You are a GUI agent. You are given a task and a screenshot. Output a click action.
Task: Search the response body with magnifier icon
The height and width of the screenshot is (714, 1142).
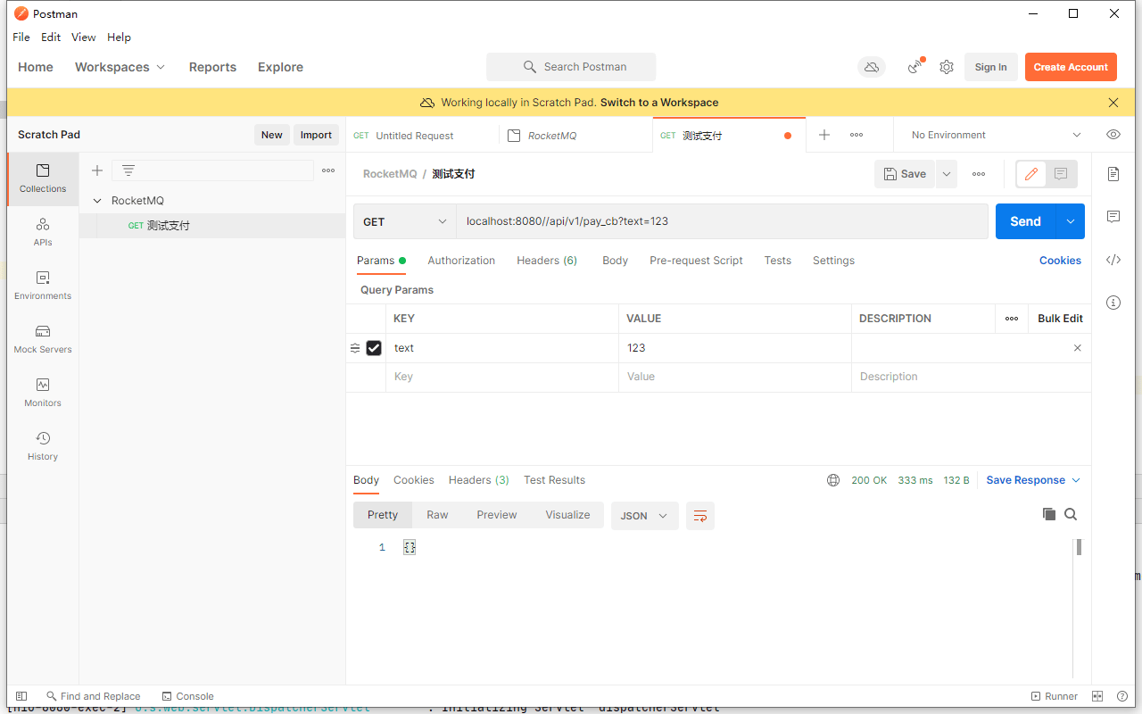click(x=1071, y=514)
